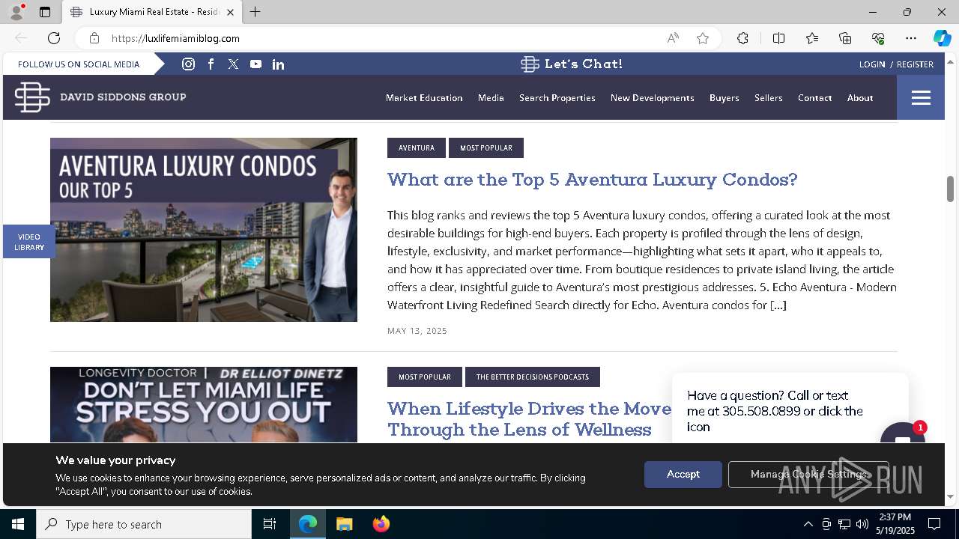Open New Developments menu item
Viewport: 959px width, 539px height.
pyautogui.click(x=653, y=98)
